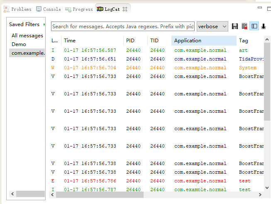
Task: Select the All messages filter
Action: [x=27, y=36]
